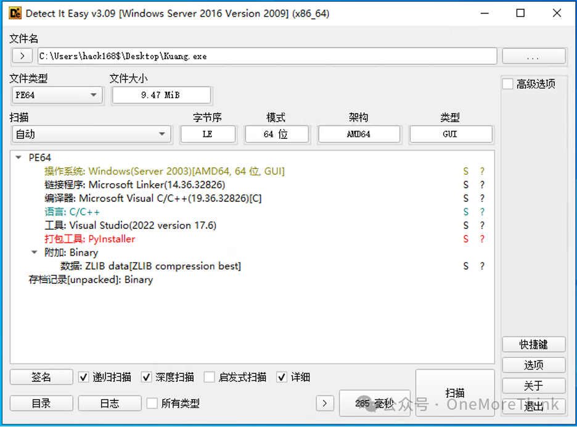
Task: Click the ? mark on the 语言 row
Action: (x=482, y=212)
